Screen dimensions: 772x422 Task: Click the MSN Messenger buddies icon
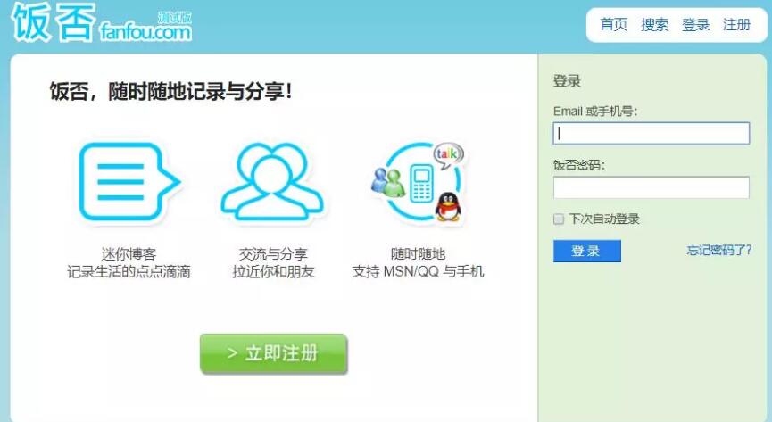(387, 182)
